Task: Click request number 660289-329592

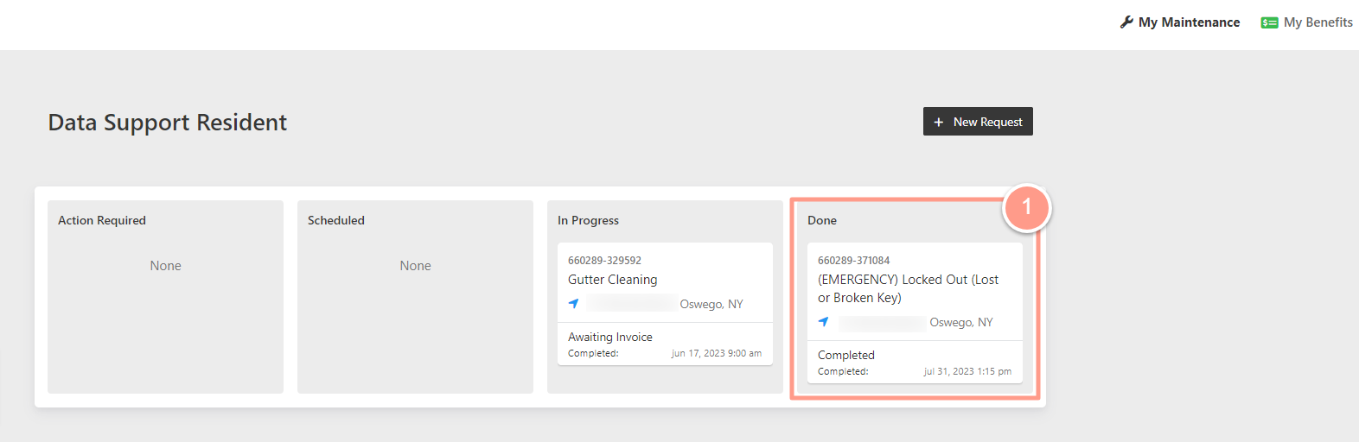Action: [x=604, y=260]
